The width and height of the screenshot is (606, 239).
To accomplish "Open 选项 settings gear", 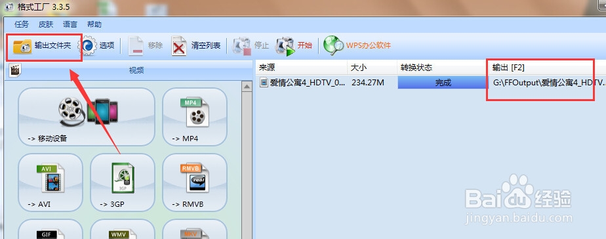I will pyautogui.click(x=96, y=46).
